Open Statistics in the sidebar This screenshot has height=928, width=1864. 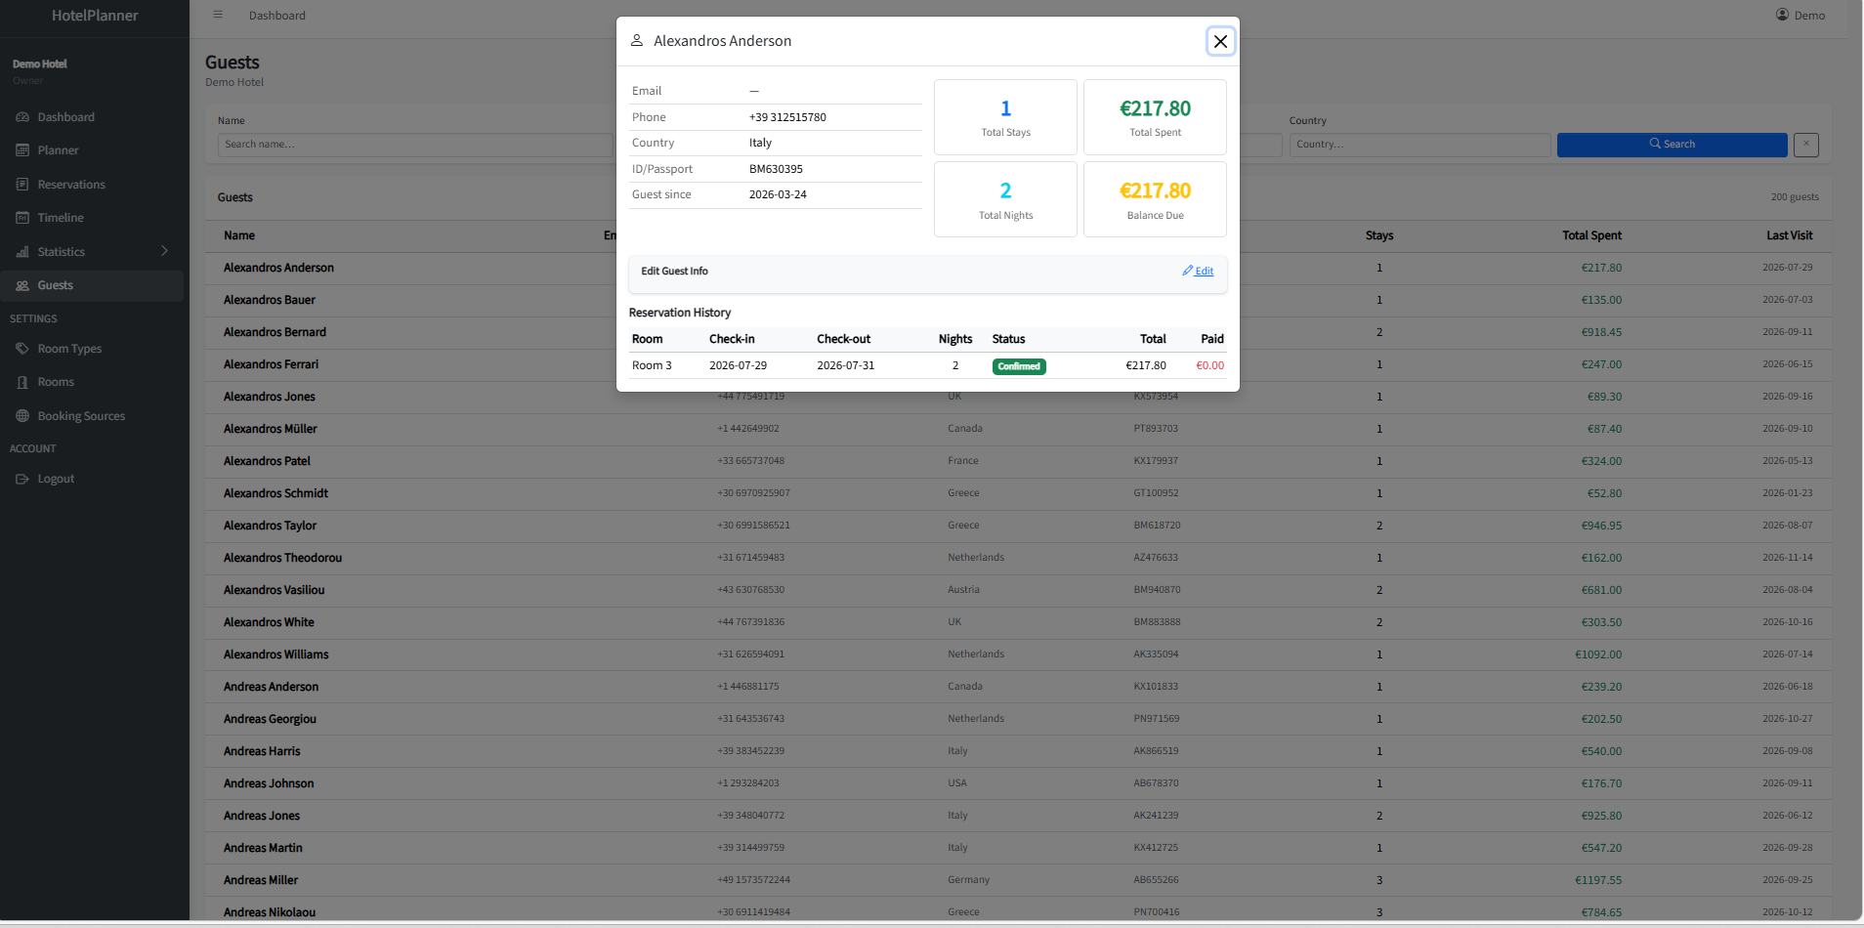[92, 252]
